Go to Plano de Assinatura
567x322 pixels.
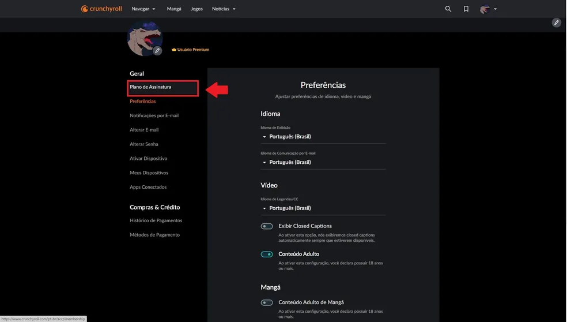click(150, 87)
